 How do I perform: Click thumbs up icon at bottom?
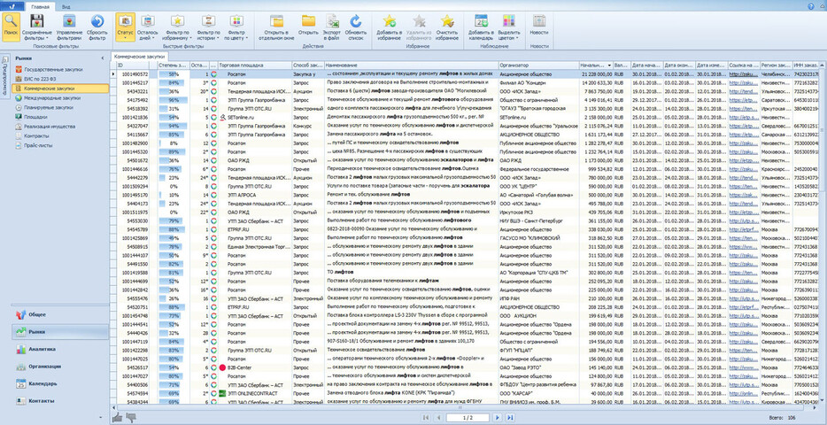pyautogui.click(x=118, y=417)
